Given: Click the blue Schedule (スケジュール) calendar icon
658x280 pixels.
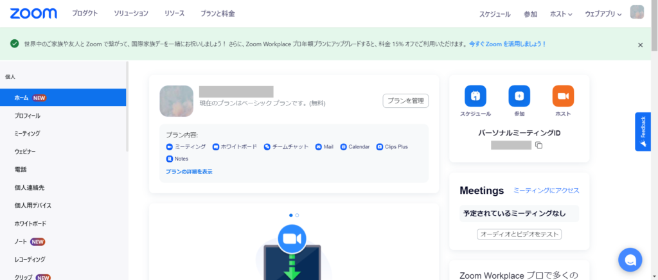Looking at the screenshot, I should [475, 96].
